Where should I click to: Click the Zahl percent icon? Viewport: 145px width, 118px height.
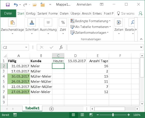click(63, 22)
